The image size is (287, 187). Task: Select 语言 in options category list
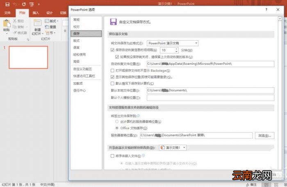coord(86,48)
